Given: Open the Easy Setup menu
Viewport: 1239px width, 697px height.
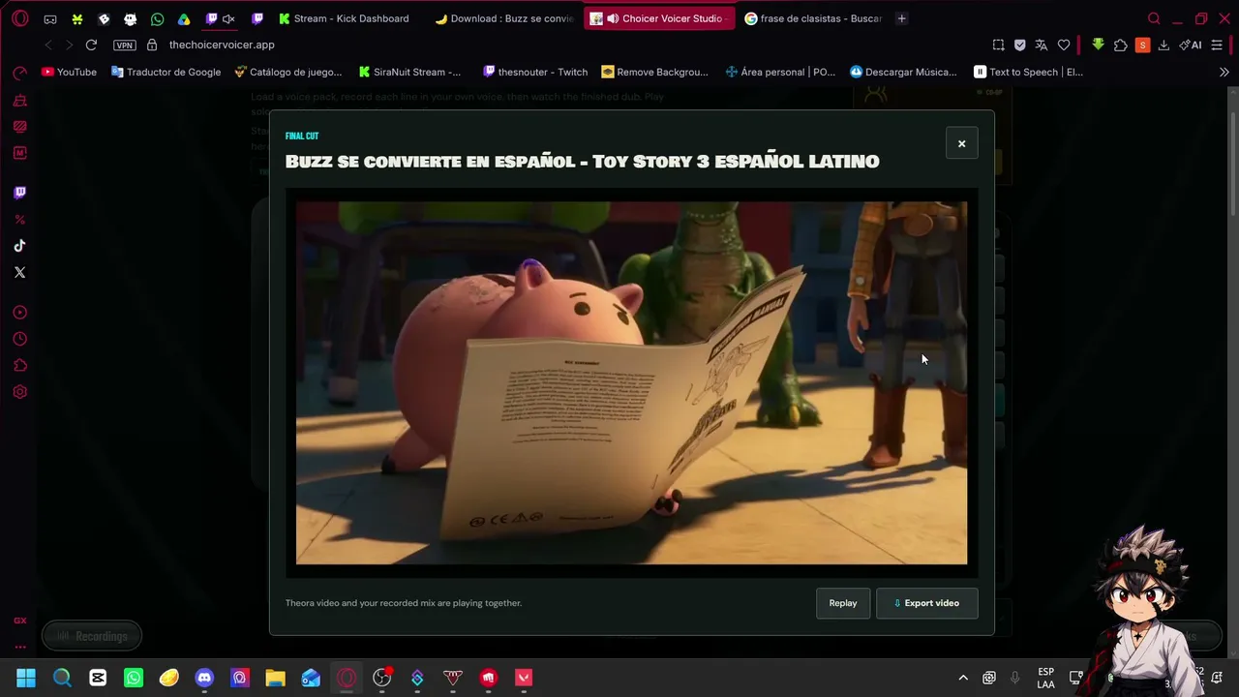Looking at the screenshot, I should pos(1217,45).
